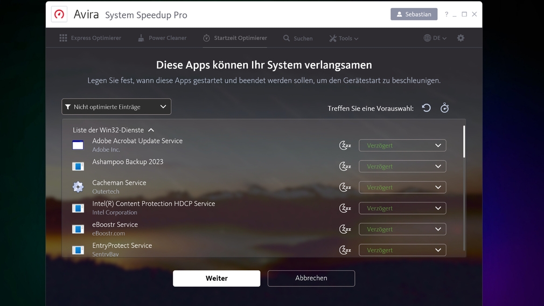This screenshot has width=544, height=306.
Task: Click the sleep icon for Adobe Acrobat Update Service
Action: 345,145
